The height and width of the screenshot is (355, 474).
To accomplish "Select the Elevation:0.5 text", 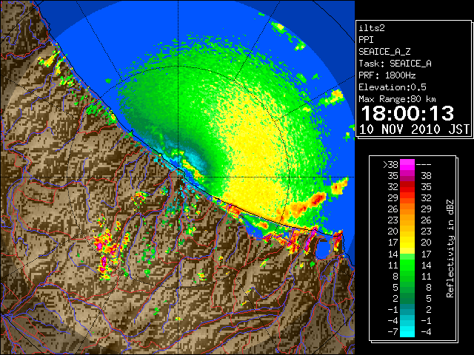I will 393,87.
